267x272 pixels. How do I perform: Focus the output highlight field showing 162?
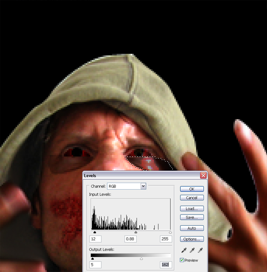click(x=166, y=265)
